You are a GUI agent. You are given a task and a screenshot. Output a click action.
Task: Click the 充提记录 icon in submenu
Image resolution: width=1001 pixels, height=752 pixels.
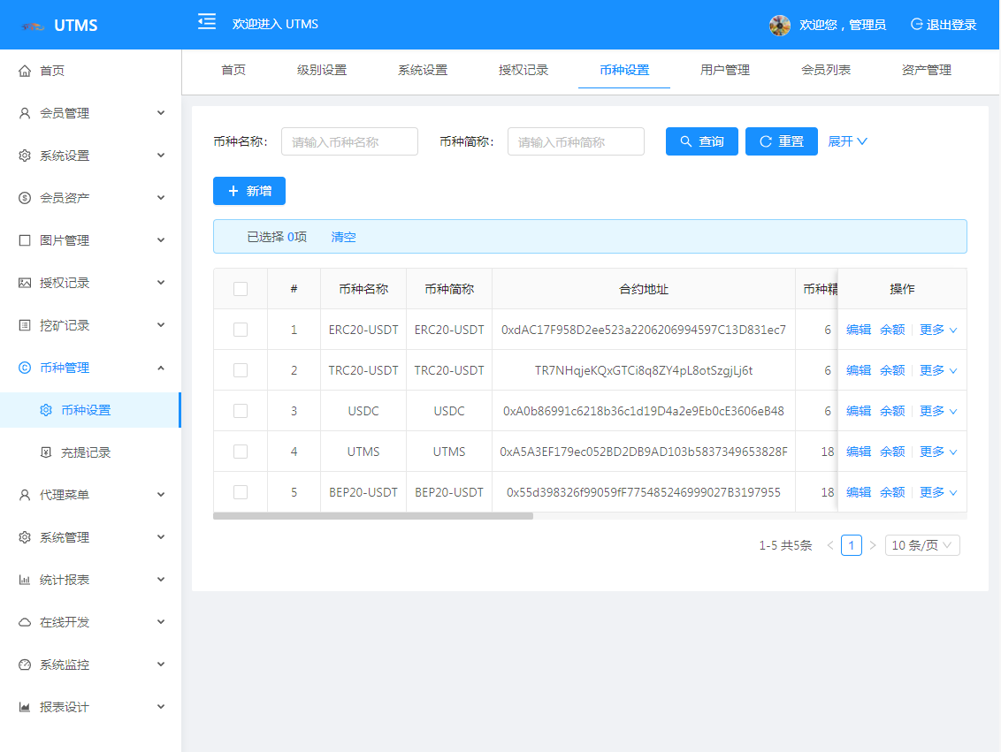(x=46, y=452)
